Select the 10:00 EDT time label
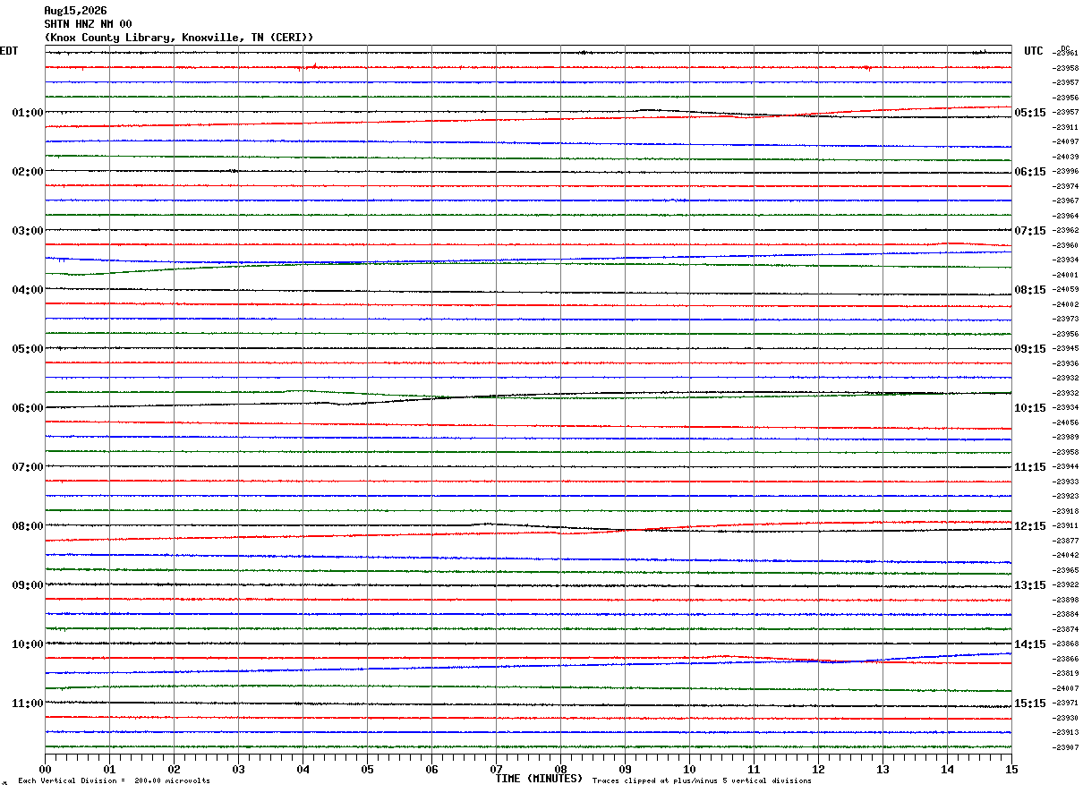The height and width of the screenshot is (793, 1083). pyautogui.click(x=28, y=644)
